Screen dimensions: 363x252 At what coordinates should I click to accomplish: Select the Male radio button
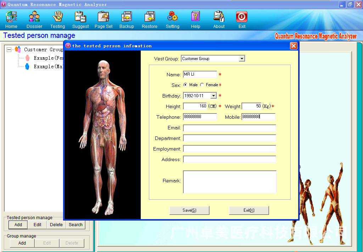tap(185, 85)
